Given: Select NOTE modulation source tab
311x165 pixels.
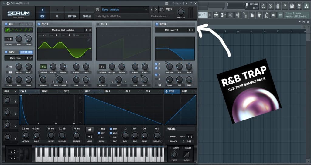Looking at the screenshot, I should coord(188,91).
